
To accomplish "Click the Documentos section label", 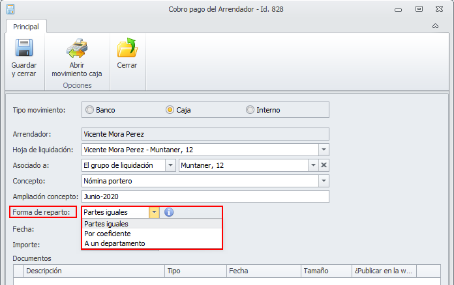I will click(32, 258).
